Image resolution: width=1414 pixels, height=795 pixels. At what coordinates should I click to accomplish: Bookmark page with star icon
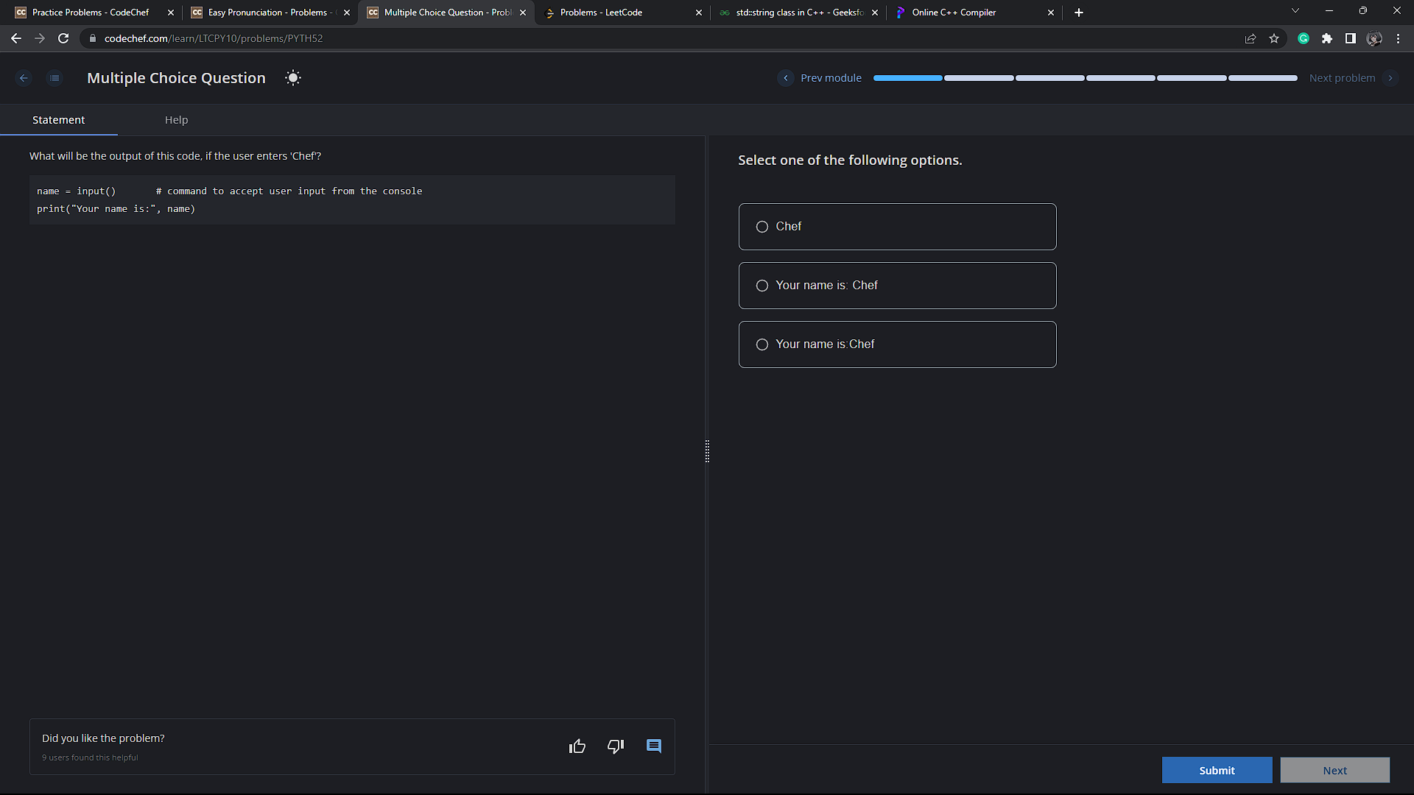point(1274,39)
